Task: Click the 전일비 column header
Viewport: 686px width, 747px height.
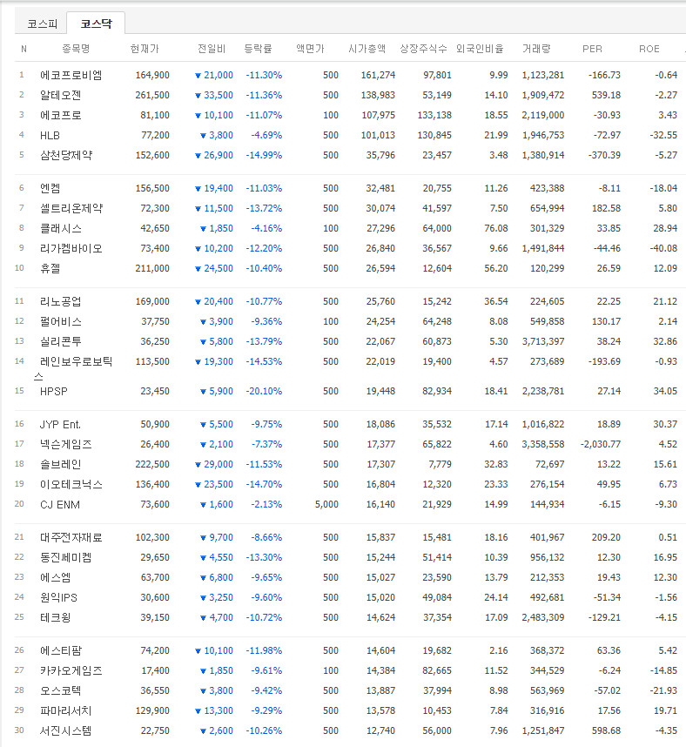Action: [x=212, y=49]
